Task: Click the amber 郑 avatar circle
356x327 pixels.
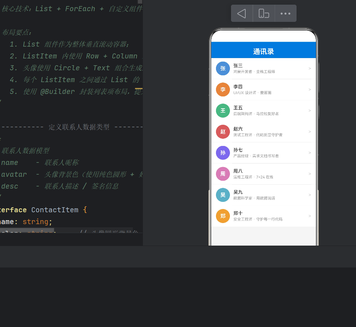Action: (223, 216)
